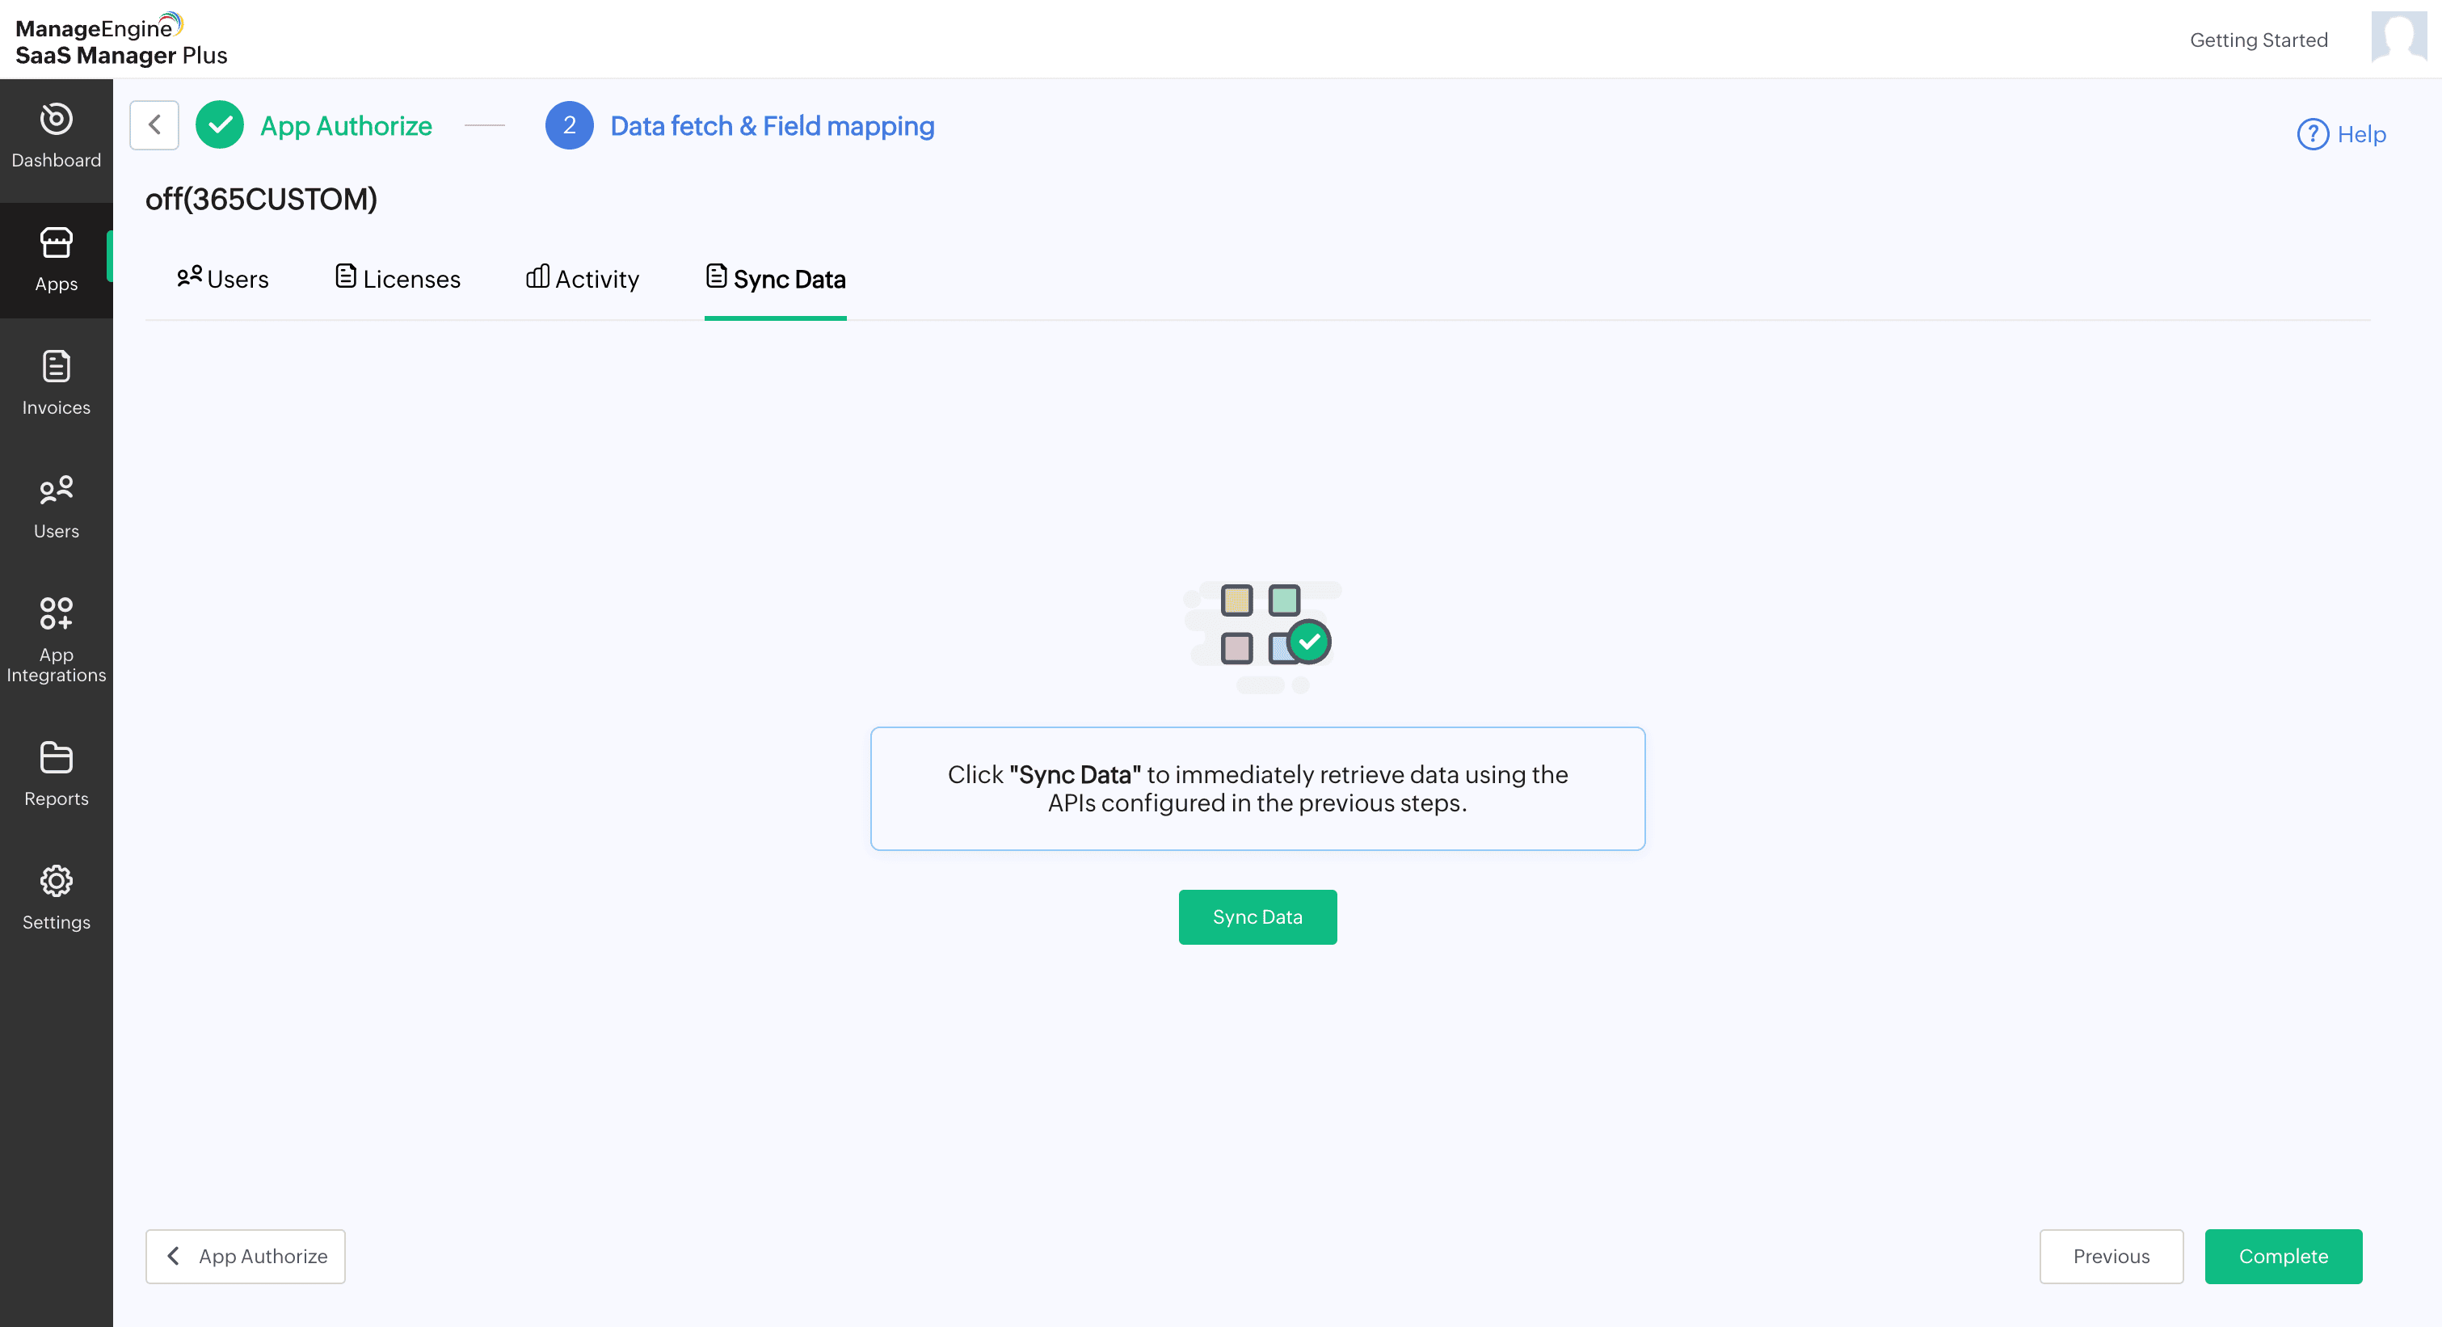This screenshot has width=2442, height=1327.
Task: Open Settings gear in sidebar
Action: coord(56,897)
